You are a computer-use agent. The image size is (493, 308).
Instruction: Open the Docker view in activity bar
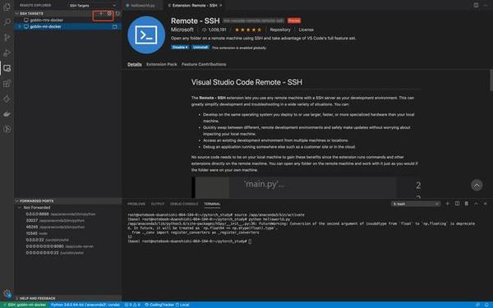coord(7,114)
